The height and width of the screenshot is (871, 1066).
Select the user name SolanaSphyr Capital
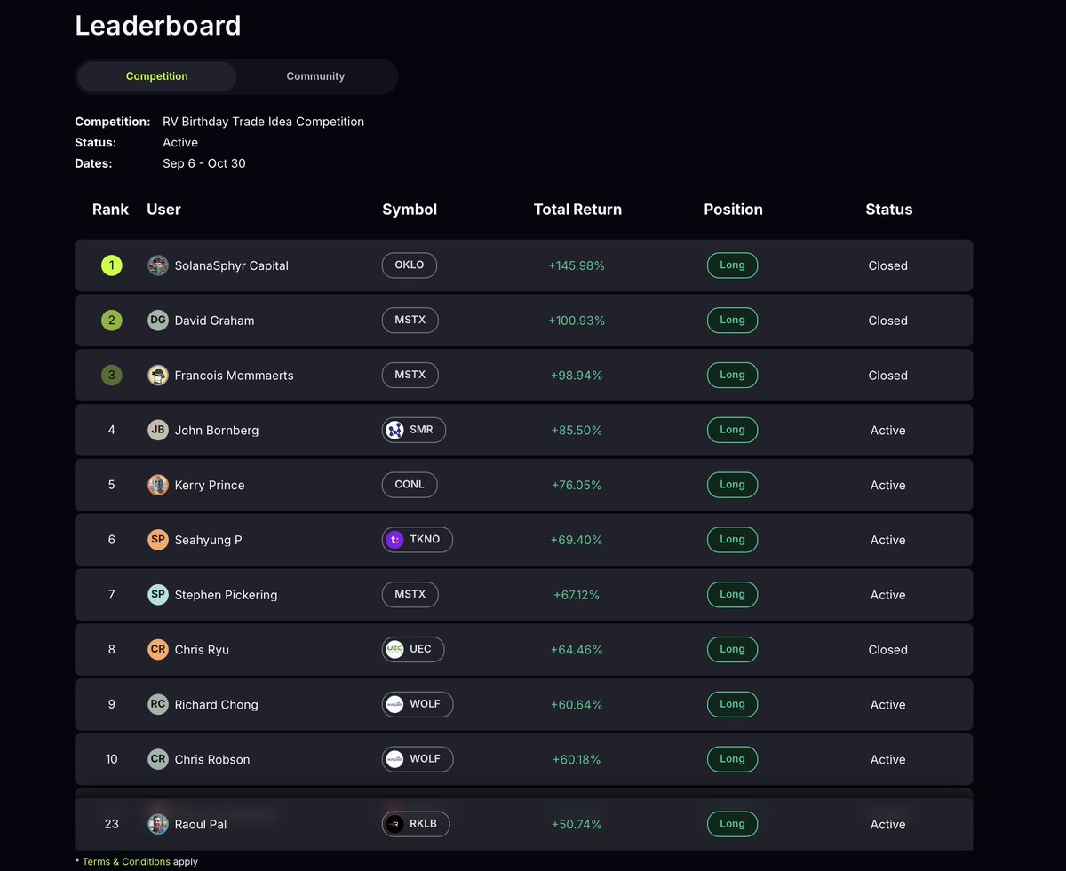(x=232, y=265)
